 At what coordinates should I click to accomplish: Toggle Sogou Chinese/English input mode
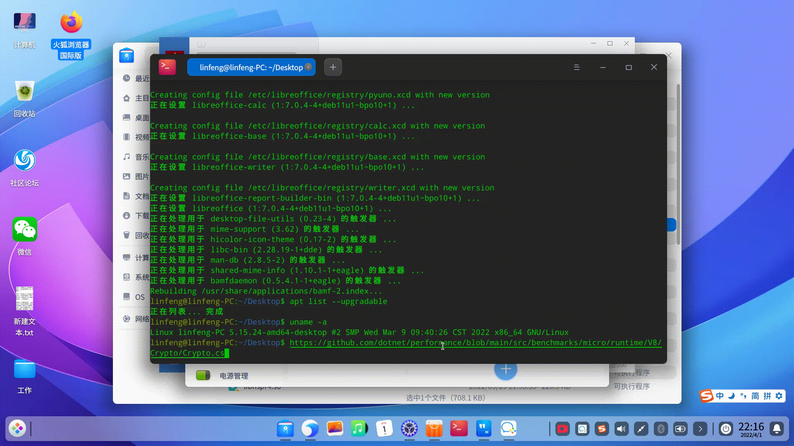tap(720, 396)
